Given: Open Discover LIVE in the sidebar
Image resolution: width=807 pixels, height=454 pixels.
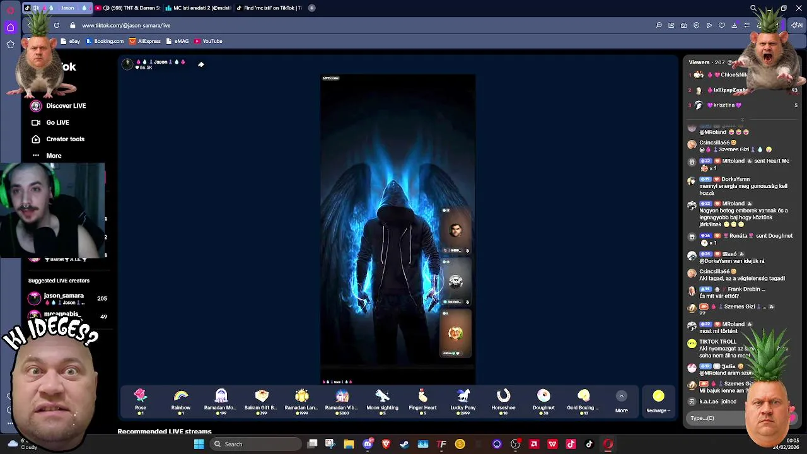Looking at the screenshot, I should (x=58, y=106).
